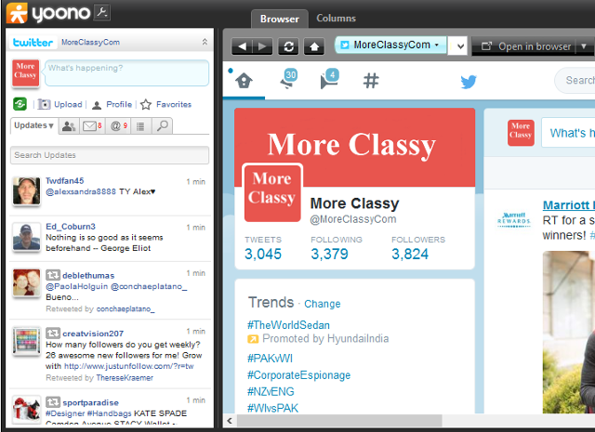The image size is (595, 432).
Task: Click the twitter logo in sidebar header
Action: tap(33, 42)
